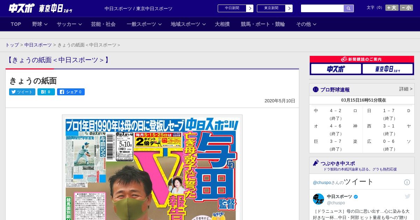Open the プロ野球速報 詳細 link

[x=406, y=89]
